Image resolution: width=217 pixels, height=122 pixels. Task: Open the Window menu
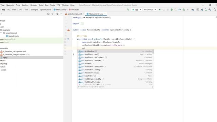(x=65, y=5)
